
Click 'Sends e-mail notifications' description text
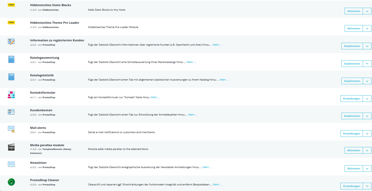[122, 132]
